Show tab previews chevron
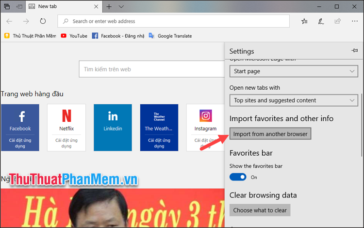This screenshot has width=364, height=228. [x=121, y=7]
